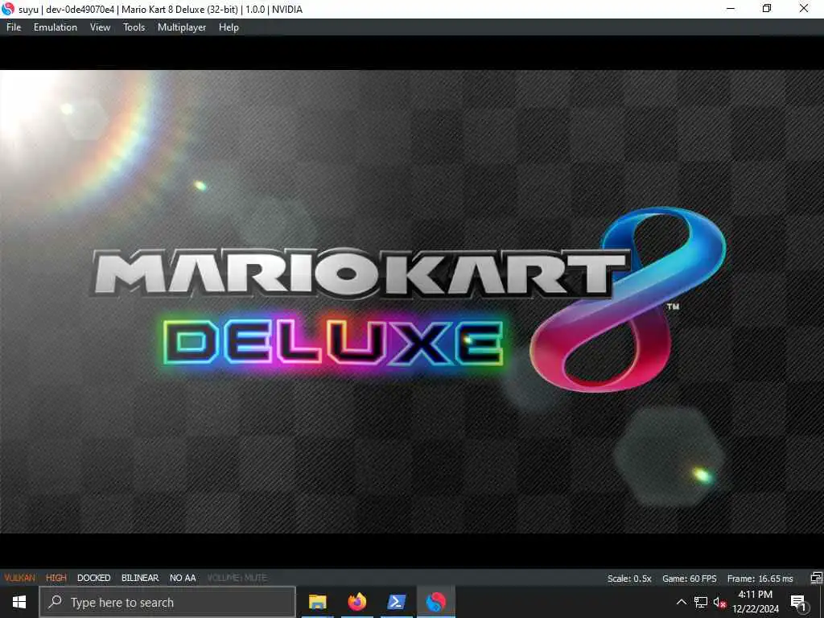
Task: Toggle the NO AA anti-aliasing setting
Action: click(x=183, y=578)
